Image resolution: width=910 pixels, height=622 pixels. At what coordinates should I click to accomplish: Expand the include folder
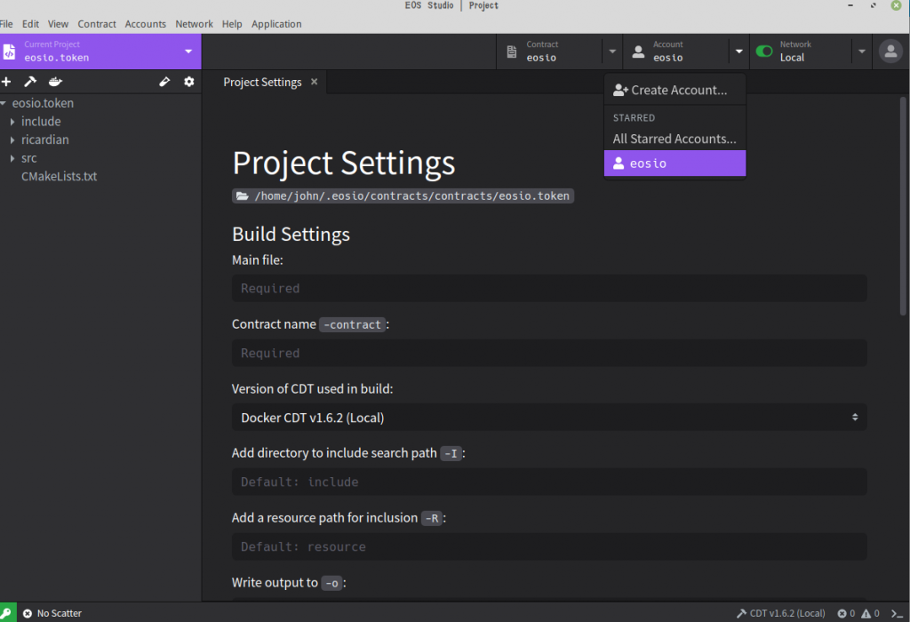[12, 122]
